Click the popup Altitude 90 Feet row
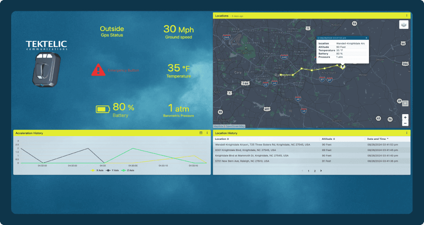This screenshot has width=424, height=225. pyautogui.click(x=342, y=47)
